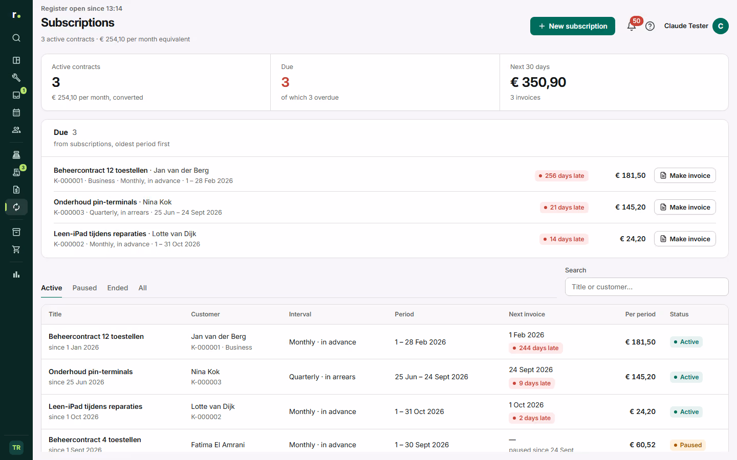Click the € 350,90 next 30 days value

538,82
